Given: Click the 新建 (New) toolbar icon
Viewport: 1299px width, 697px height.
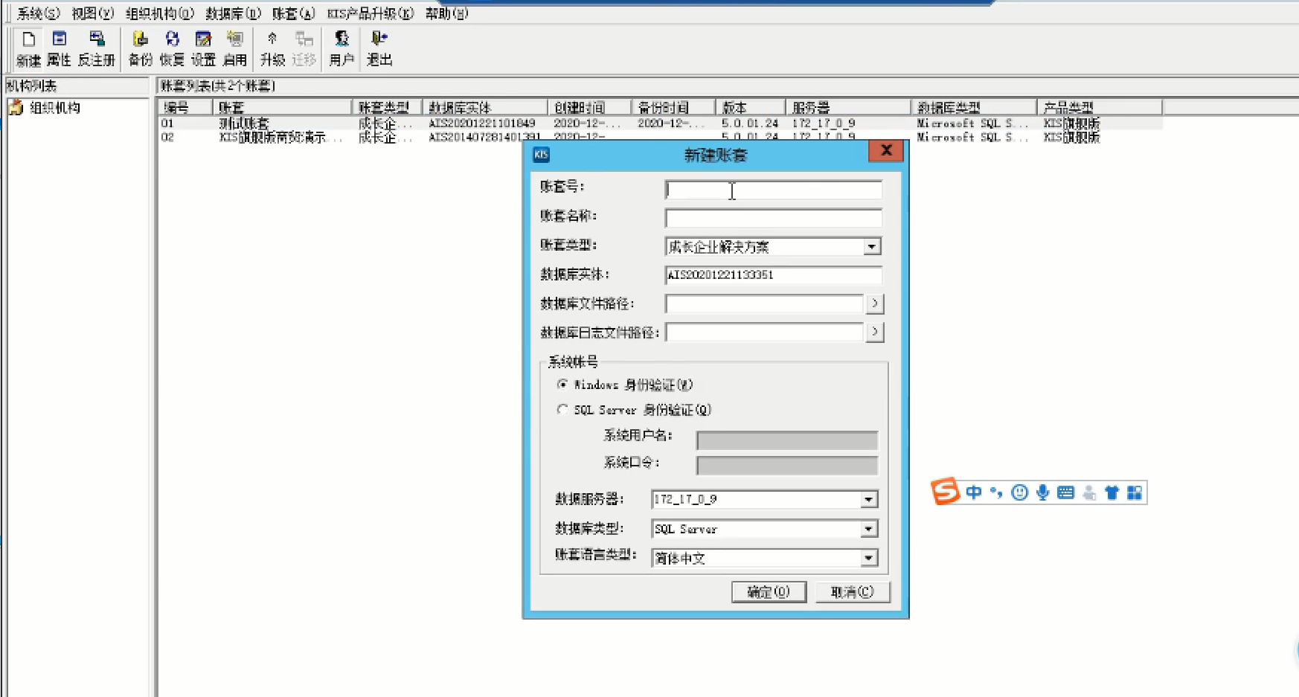Looking at the screenshot, I should tap(28, 48).
